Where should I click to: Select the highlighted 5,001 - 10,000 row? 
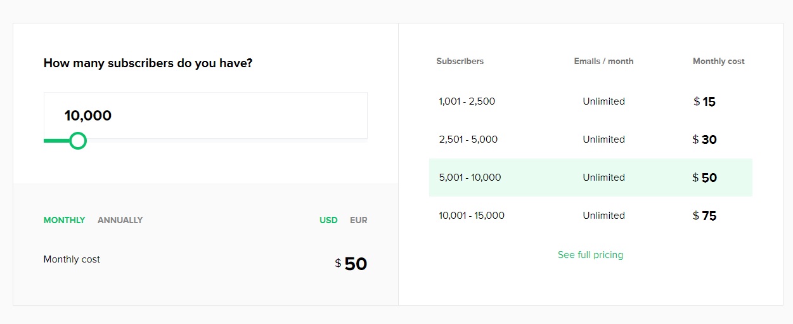591,178
